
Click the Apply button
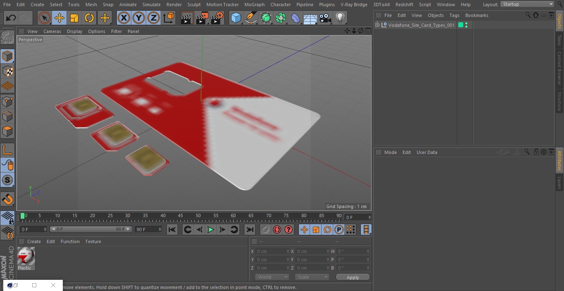[353, 277]
